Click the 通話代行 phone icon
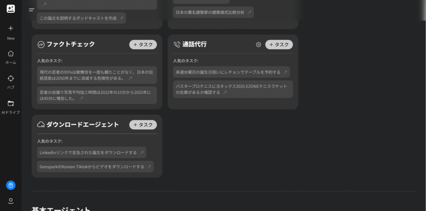 [177, 44]
